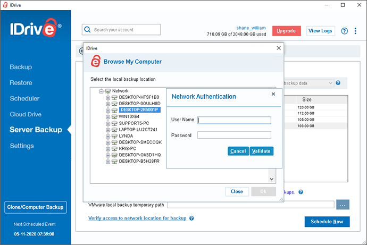Open the three-dot more options menu
Image resolution: width=367 pixels, height=245 pixels.
click(x=355, y=31)
